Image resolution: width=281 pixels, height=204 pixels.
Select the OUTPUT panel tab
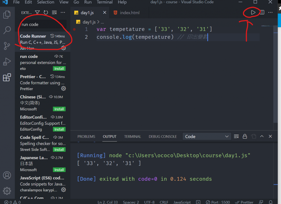[109, 137]
